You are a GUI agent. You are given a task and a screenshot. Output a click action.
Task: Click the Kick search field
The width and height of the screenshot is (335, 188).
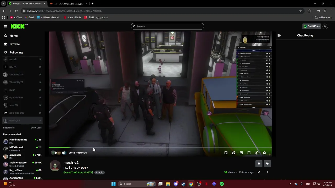click(167, 26)
